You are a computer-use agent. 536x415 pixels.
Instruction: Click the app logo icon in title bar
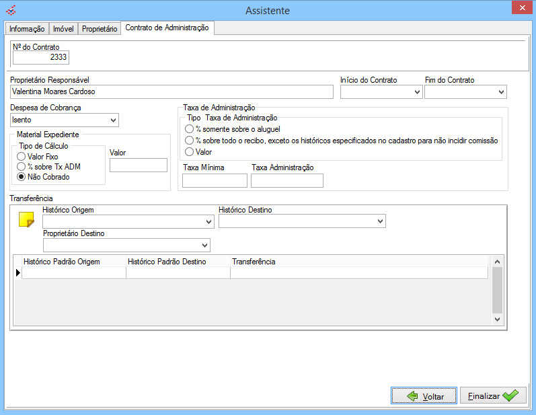pyautogui.click(x=11, y=10)
